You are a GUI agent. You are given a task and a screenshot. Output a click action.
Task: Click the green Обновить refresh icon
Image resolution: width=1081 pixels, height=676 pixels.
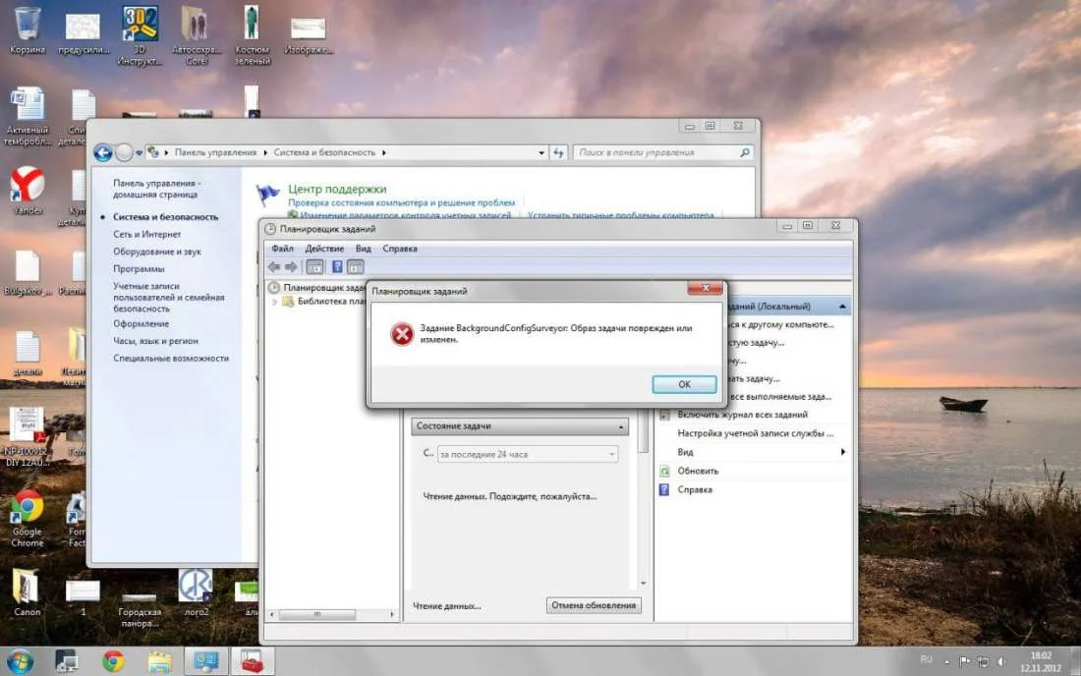point(664,472)
